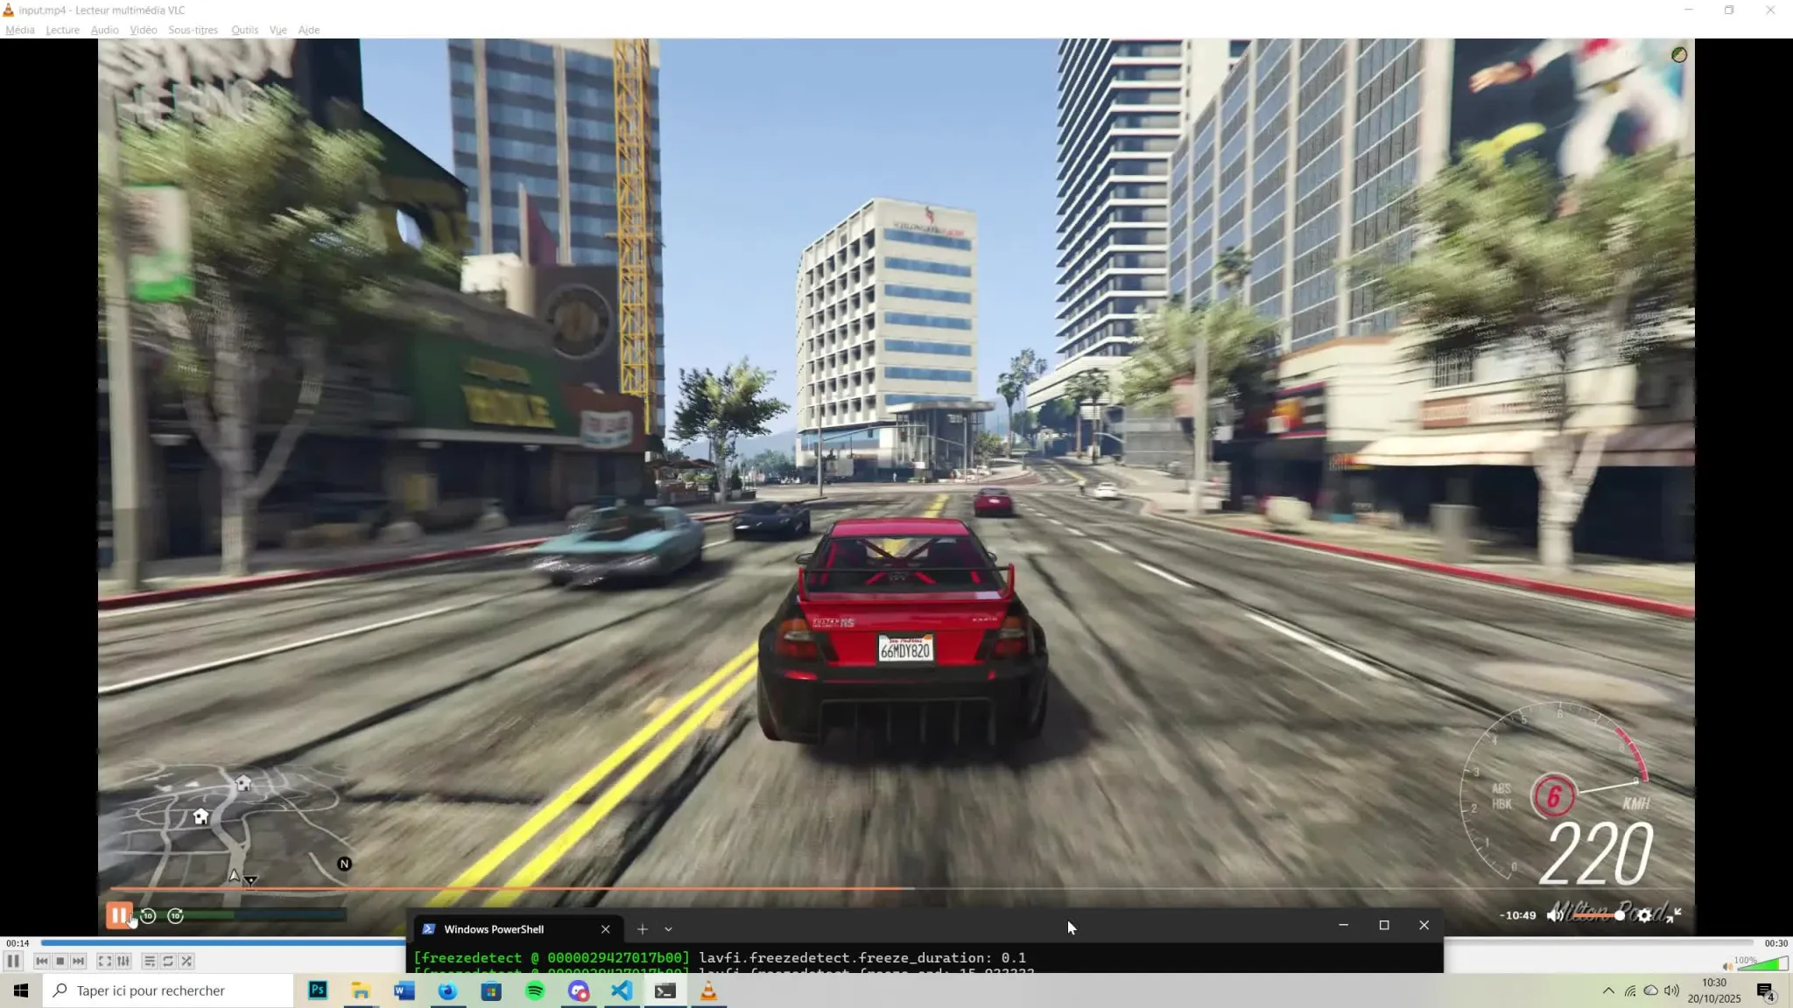Open the Sous-titres menu
Viewport: 1793px width, 1008px height.
pos(193,30)
